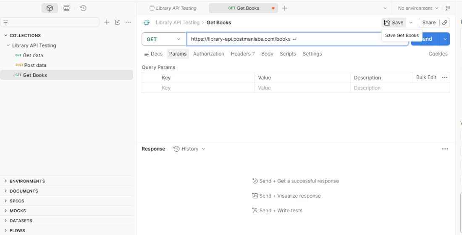Select the Params tab
The width and height of the screenshot is (462, 235).
click(x=178, y=54)
